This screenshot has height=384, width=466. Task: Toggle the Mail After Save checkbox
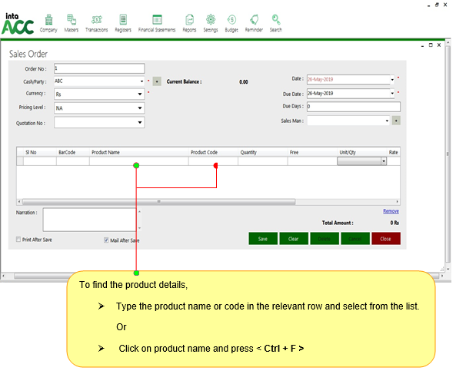click(106, 240)
